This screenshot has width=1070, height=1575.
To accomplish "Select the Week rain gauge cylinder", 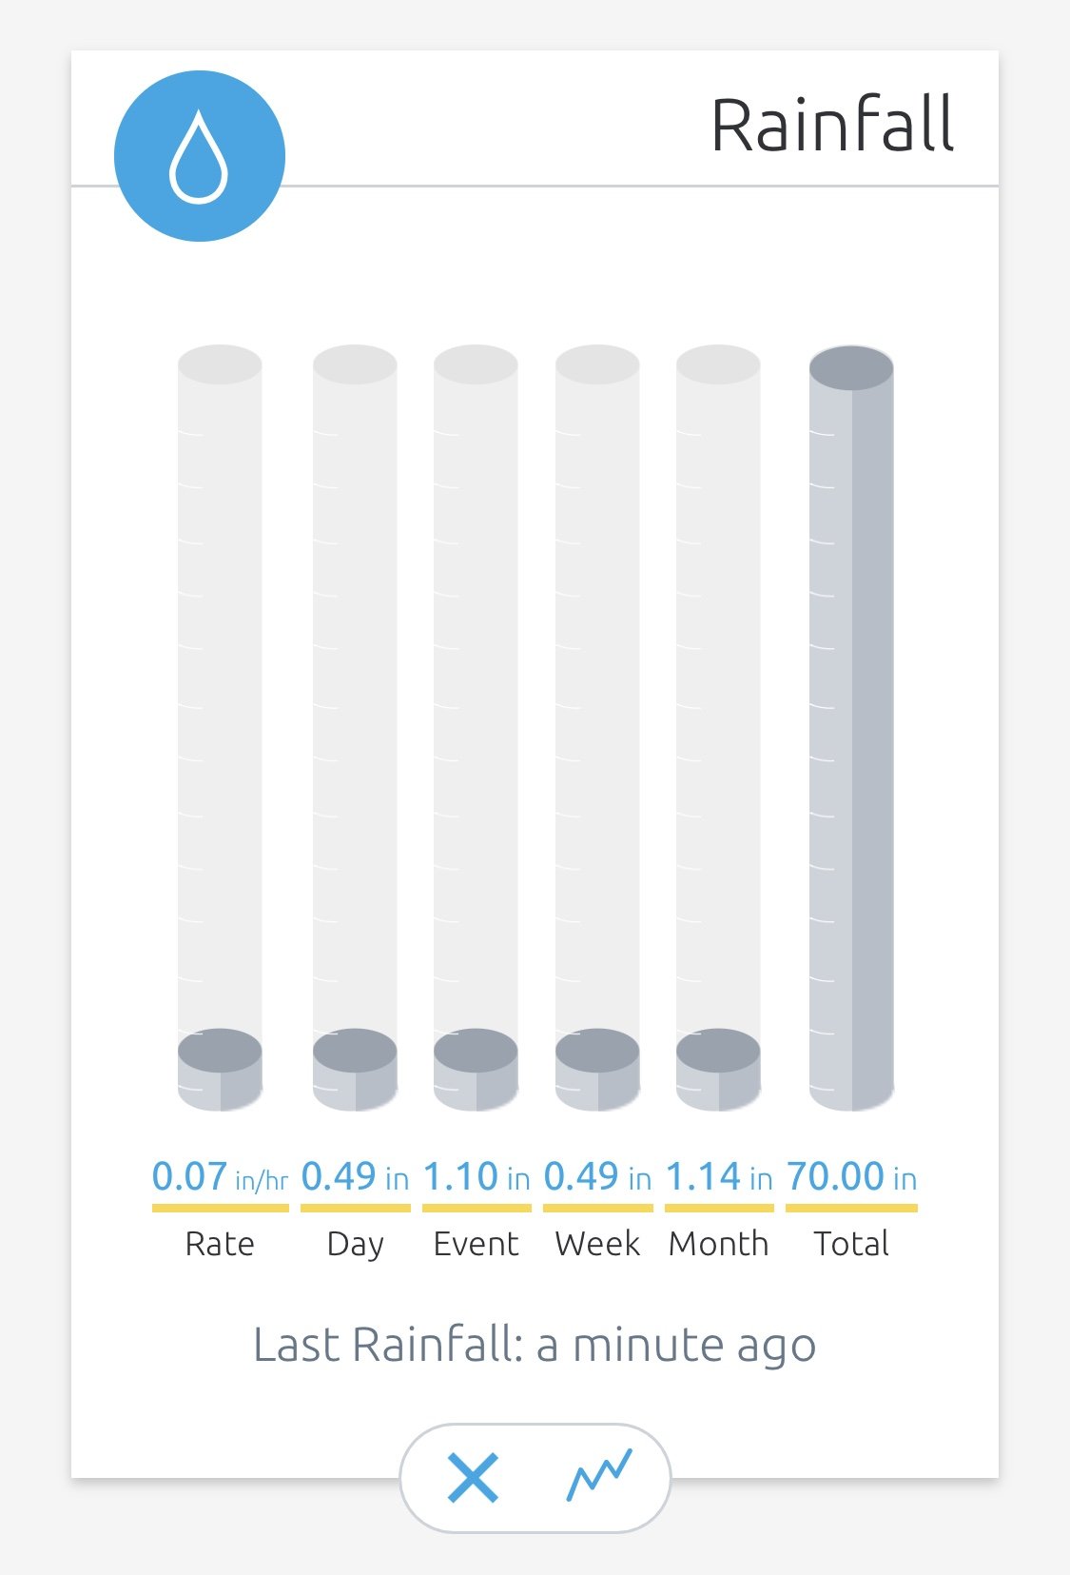I will point(597,728).
